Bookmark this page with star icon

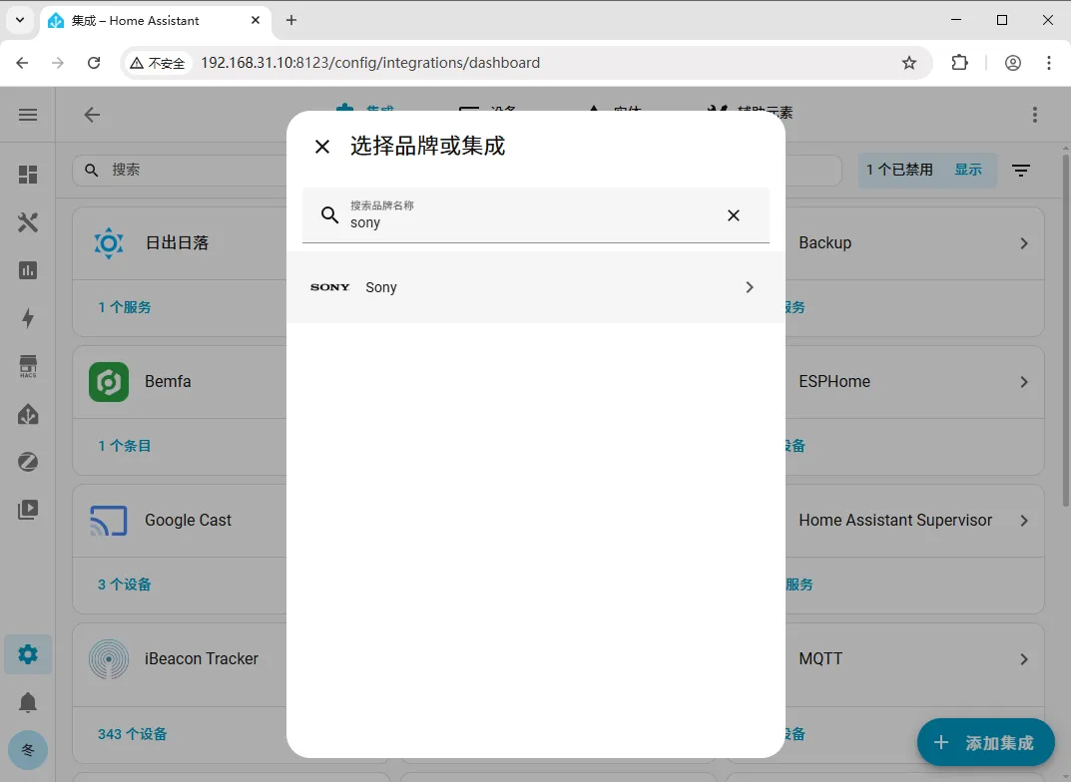pyautogui.click(x=909, y=63)
